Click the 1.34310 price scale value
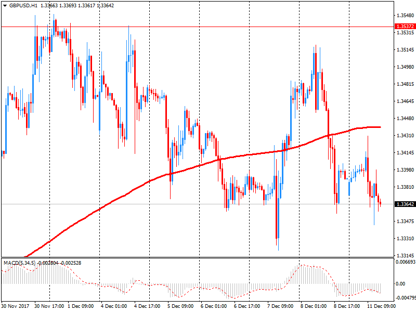This screenshot has width=416, height=312. [406, 136]
